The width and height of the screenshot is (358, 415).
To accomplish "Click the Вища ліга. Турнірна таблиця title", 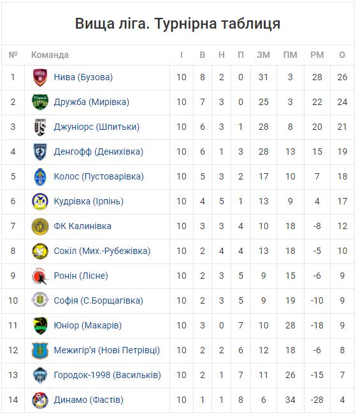I will tap(178, 24).
